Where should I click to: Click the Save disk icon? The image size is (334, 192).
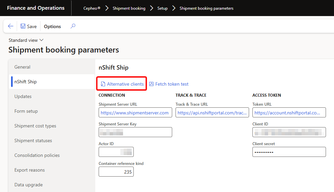(x=23, y=26)
